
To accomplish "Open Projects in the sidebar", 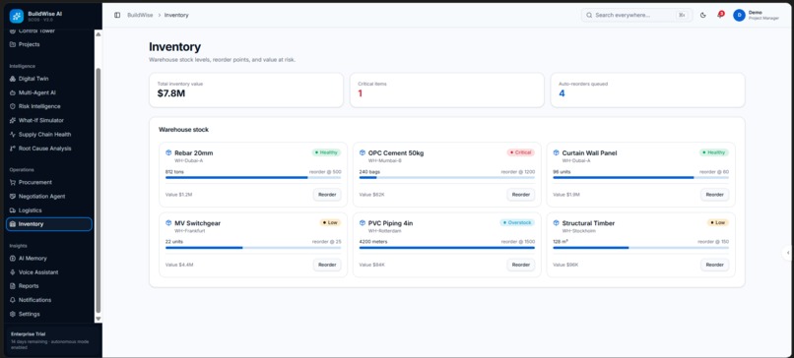I will 49,44.
